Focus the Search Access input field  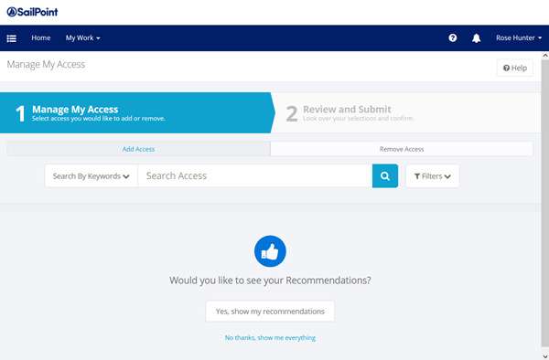point(255,175)
